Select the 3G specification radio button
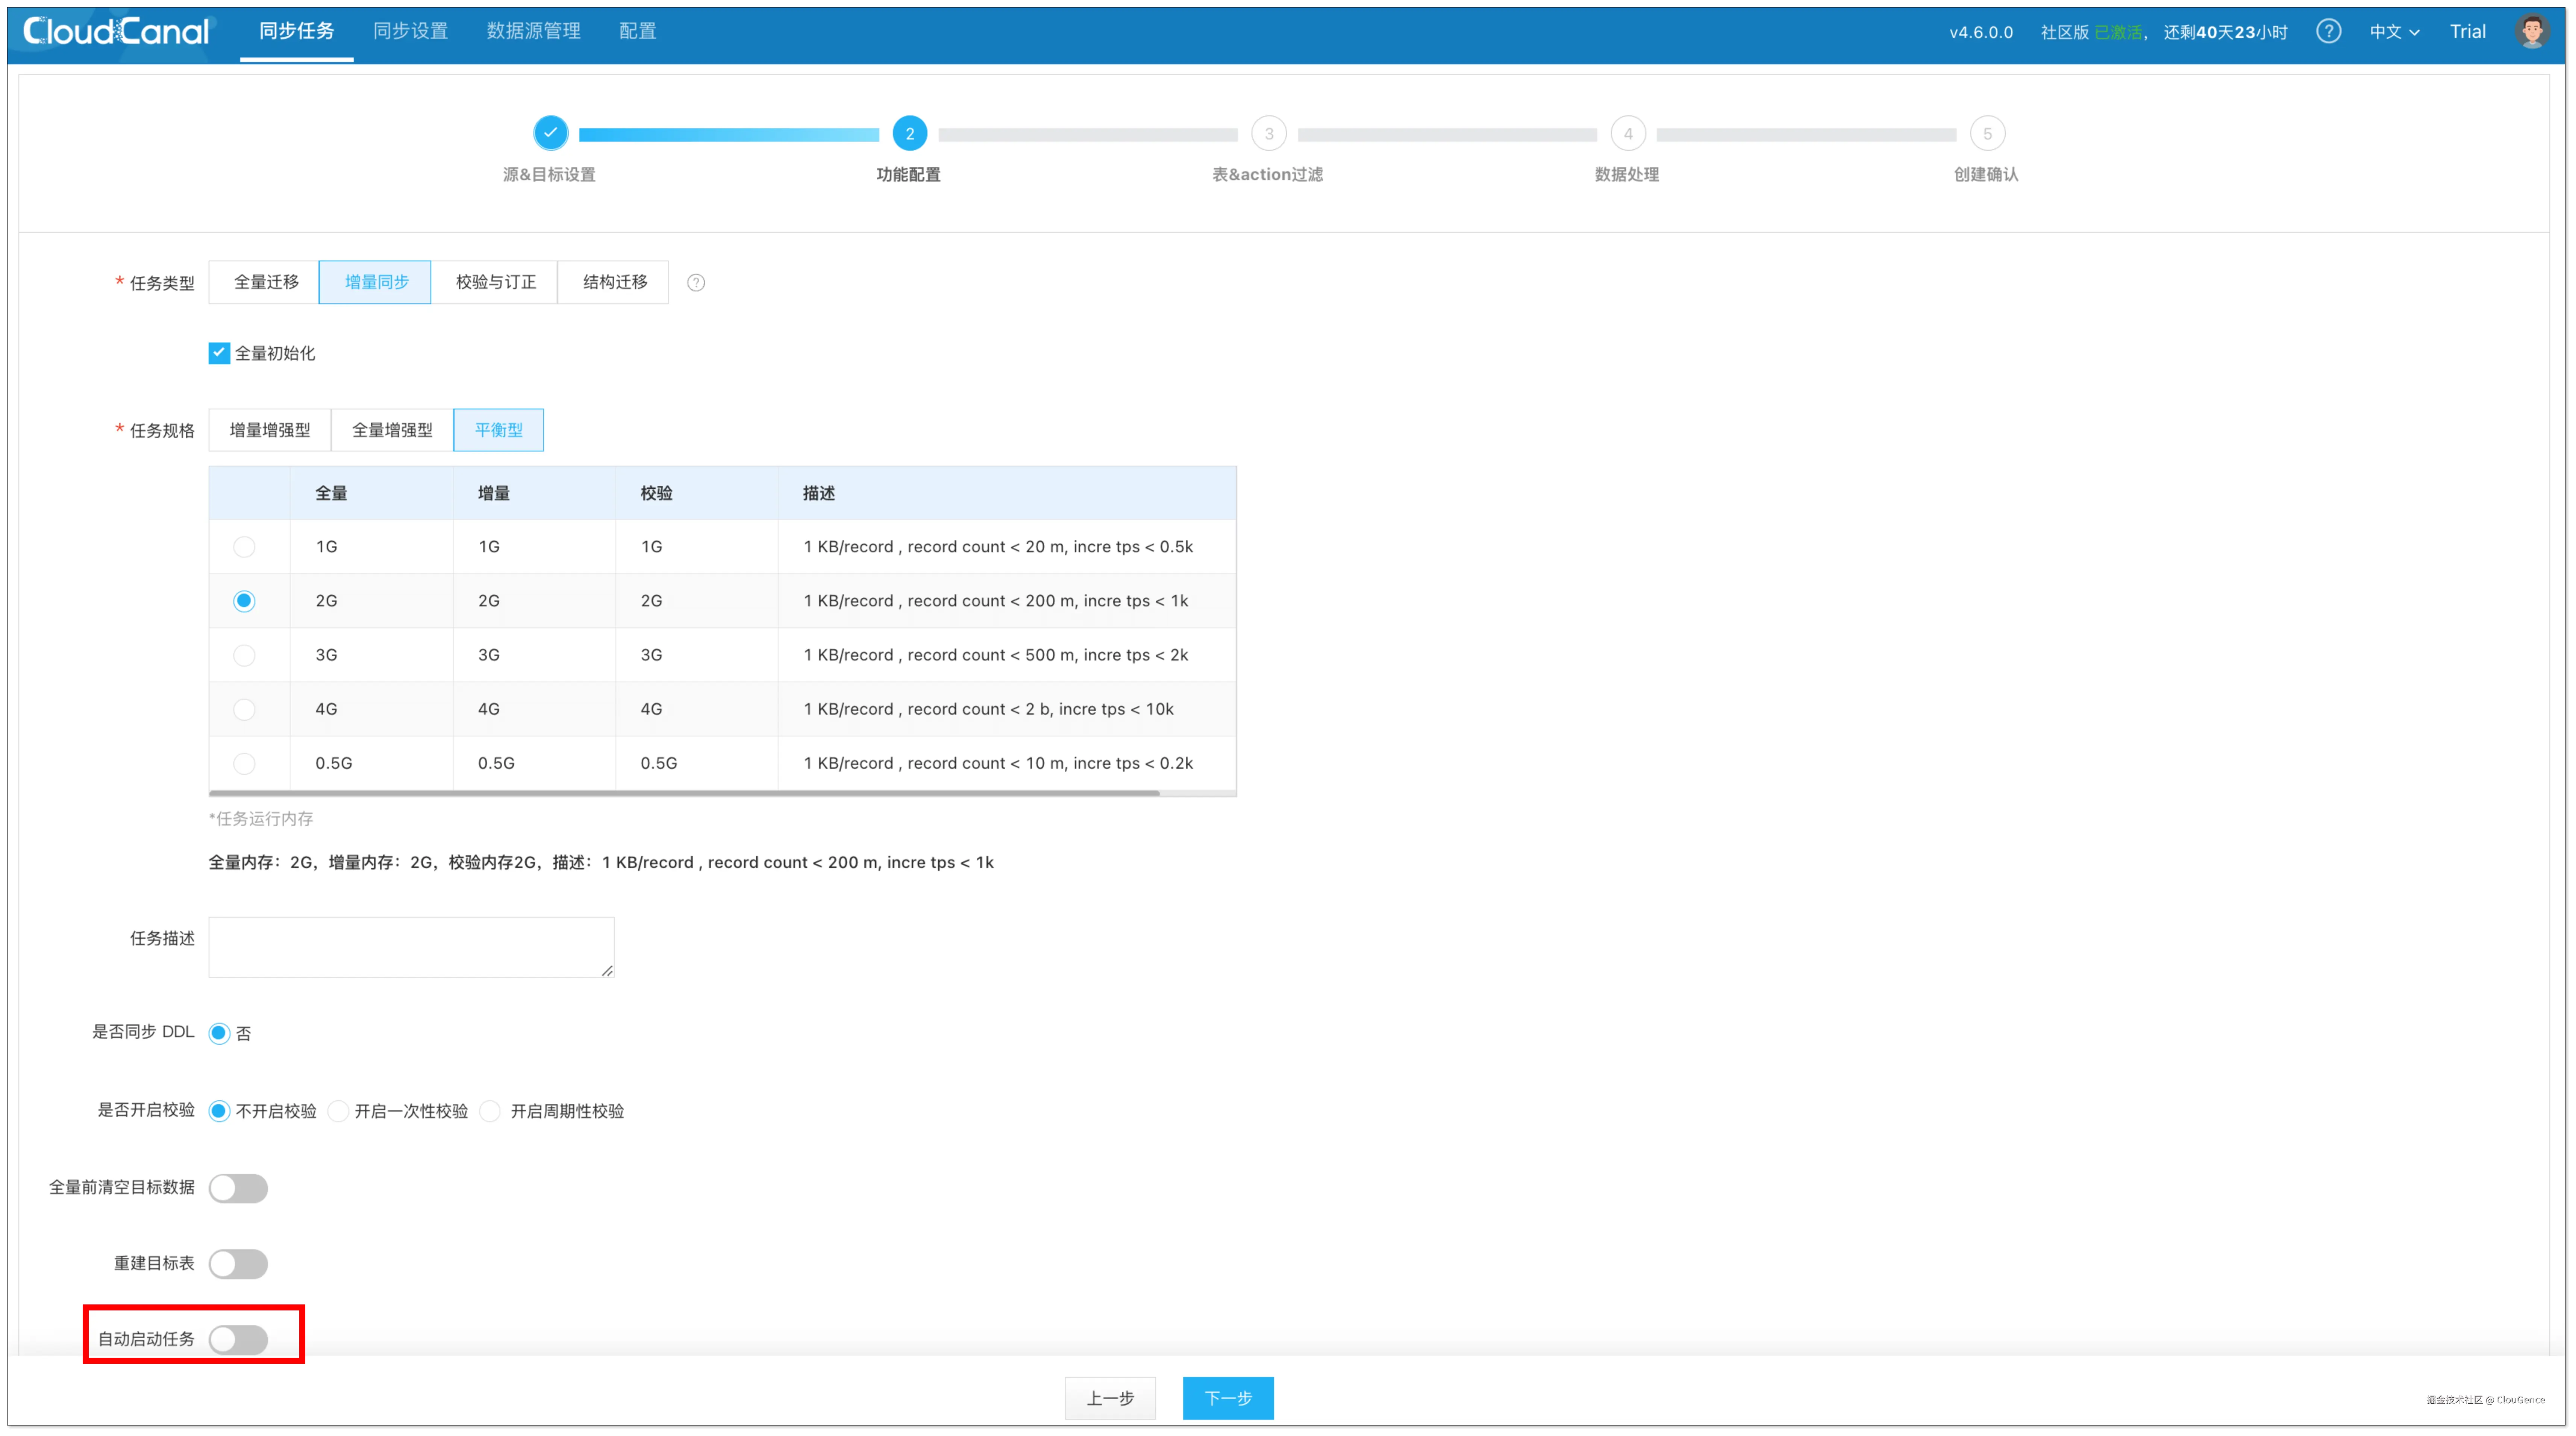This screenshot has width=2576, height=1436. click(244, 655)
